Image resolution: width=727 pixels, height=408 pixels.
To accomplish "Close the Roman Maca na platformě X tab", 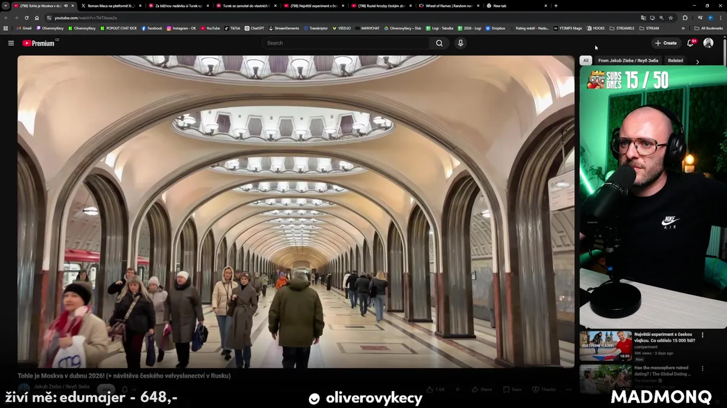I will (140, 6).
